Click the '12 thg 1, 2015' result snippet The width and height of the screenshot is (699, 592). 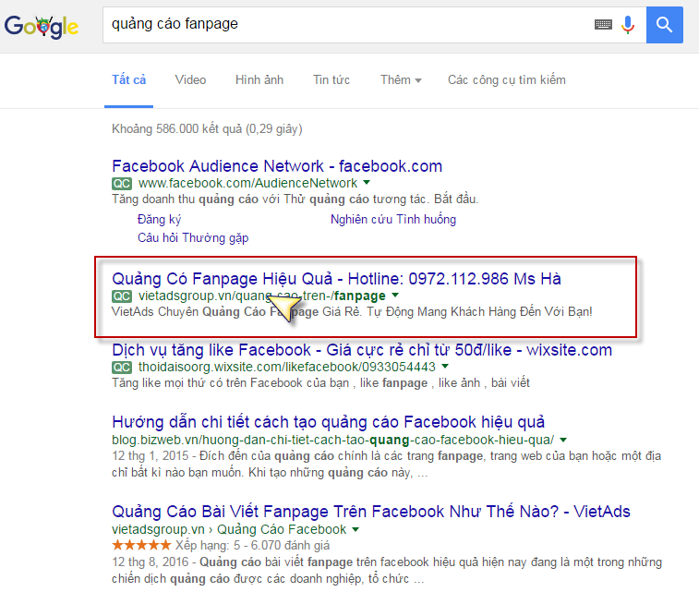tap(387, 464)
